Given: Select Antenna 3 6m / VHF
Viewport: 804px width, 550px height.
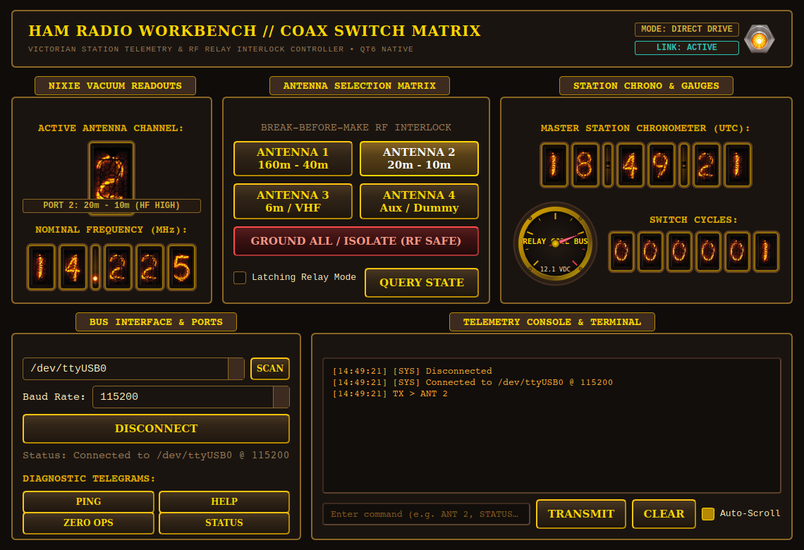Looking at the screenshot, I should pos(293,202).
